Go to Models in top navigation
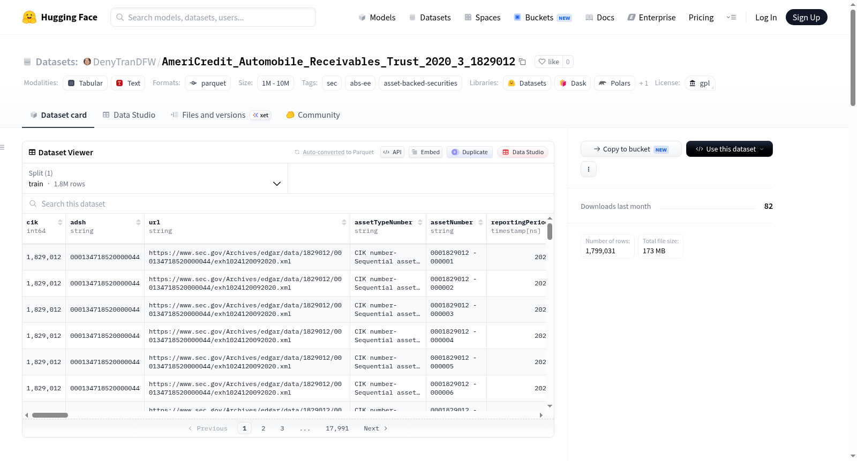Image resolution: width=857 pixels, height=461 pixels. (x=377, y=17)
